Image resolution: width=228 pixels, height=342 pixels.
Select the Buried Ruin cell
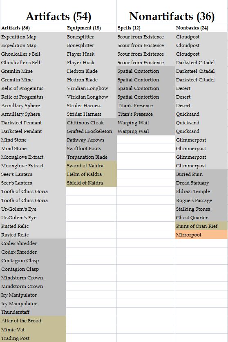201,174
